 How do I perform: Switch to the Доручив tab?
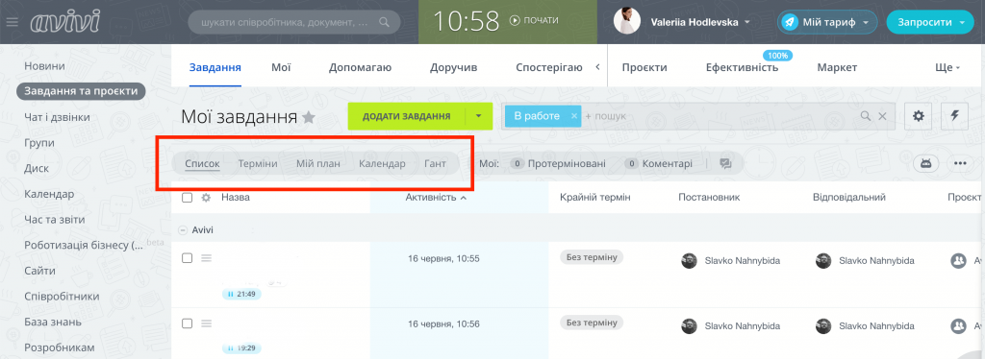point(454,67)
